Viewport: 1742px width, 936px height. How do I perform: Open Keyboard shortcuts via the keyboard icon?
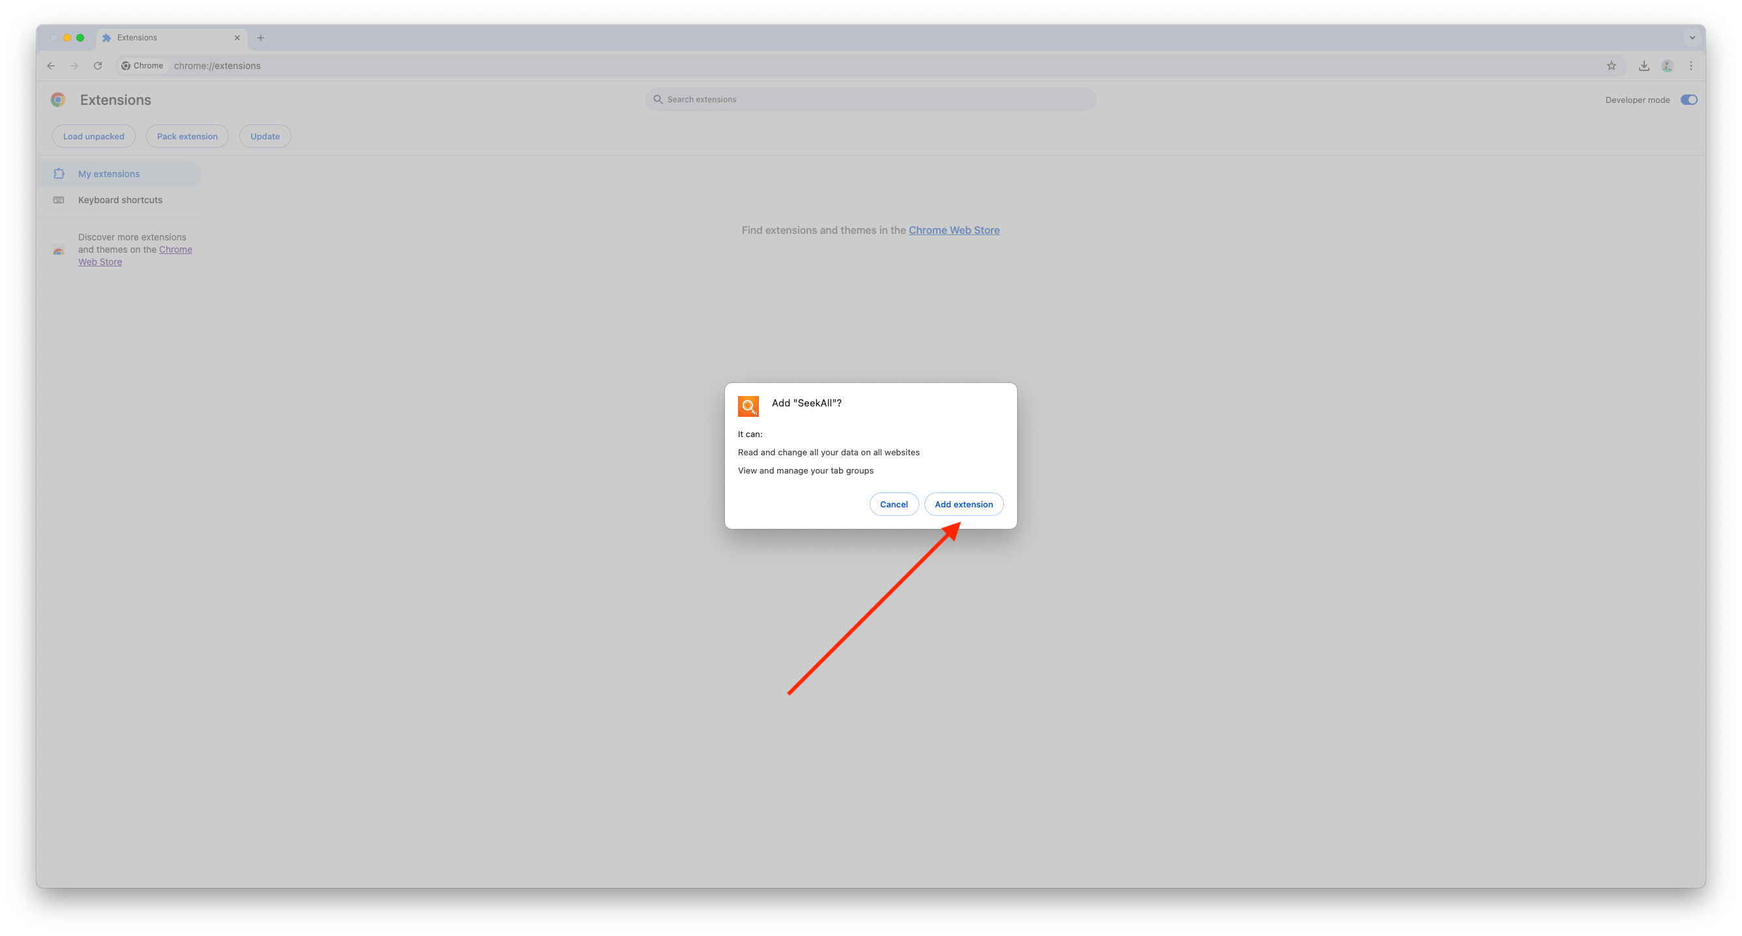coord(59,199)
